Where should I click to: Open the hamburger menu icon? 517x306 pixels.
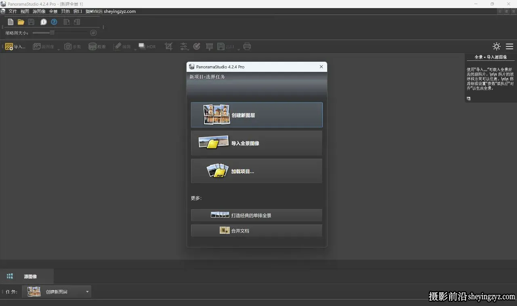(x=510, y=46)
